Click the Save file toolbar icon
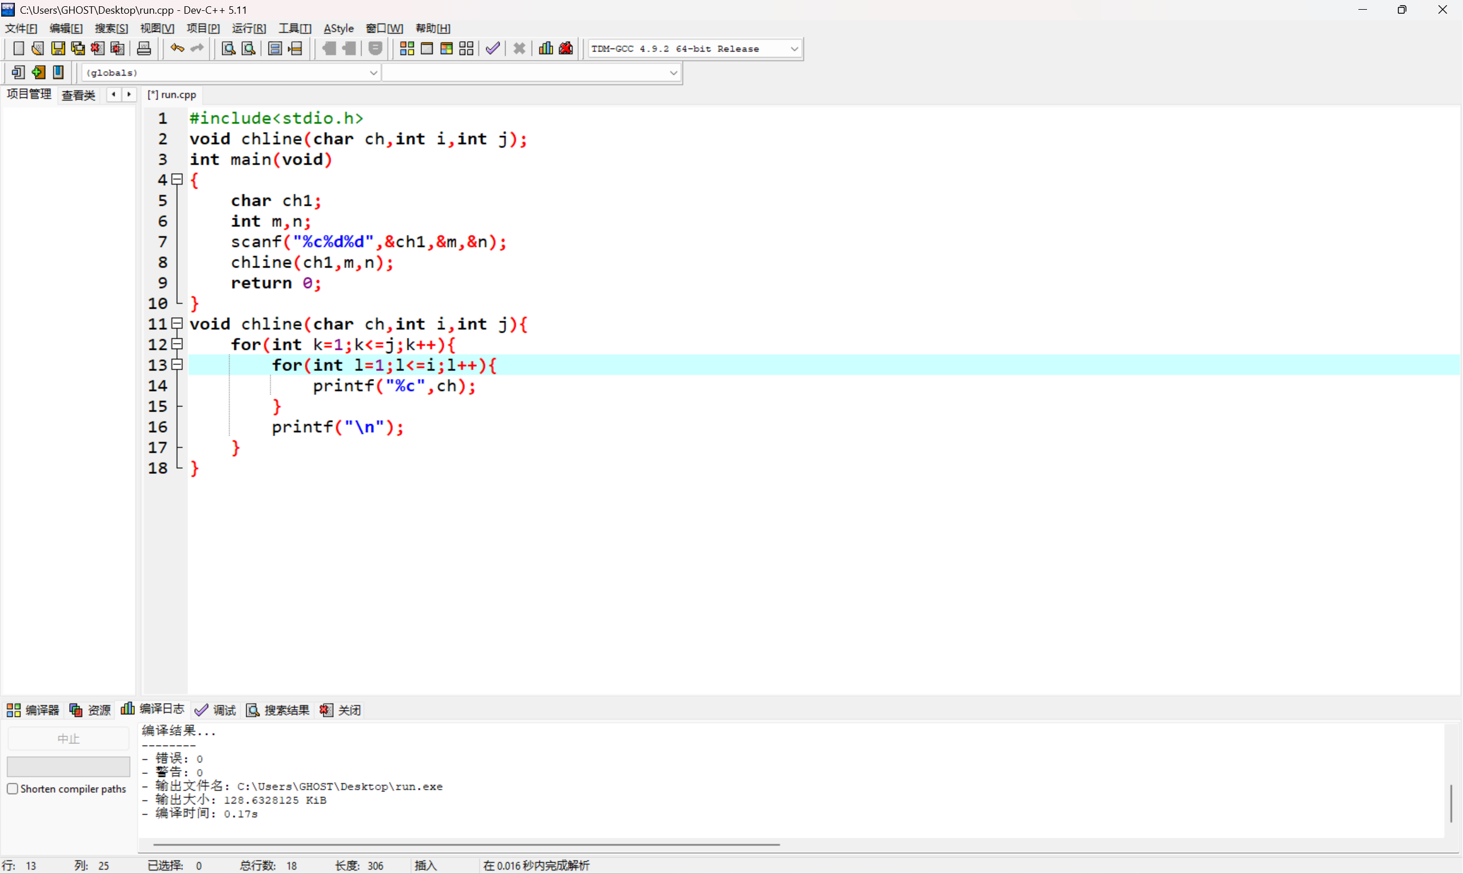This screenshot has height=874, width=1463. (x=58, y=48)
